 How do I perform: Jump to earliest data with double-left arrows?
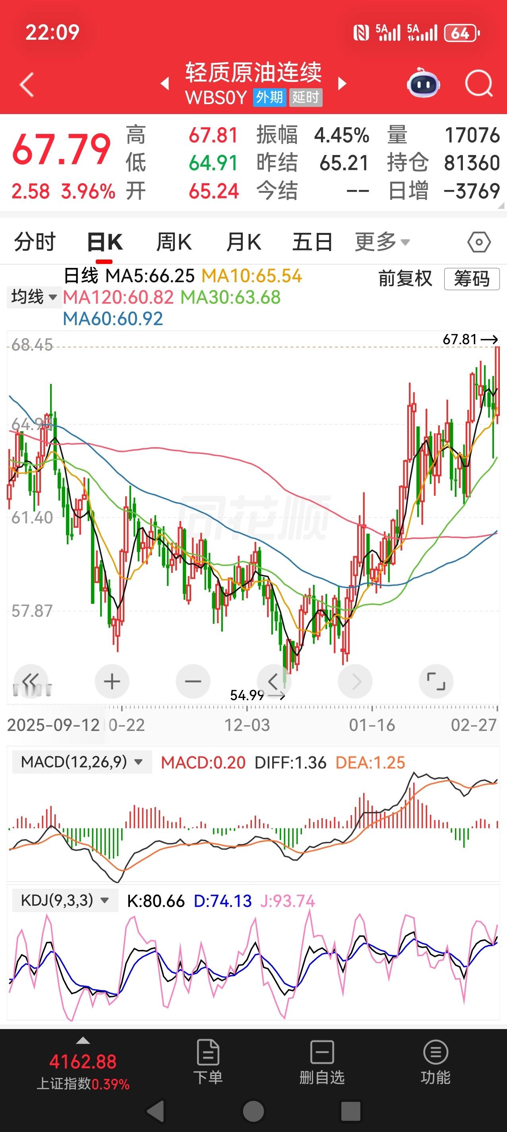(31, 682)
